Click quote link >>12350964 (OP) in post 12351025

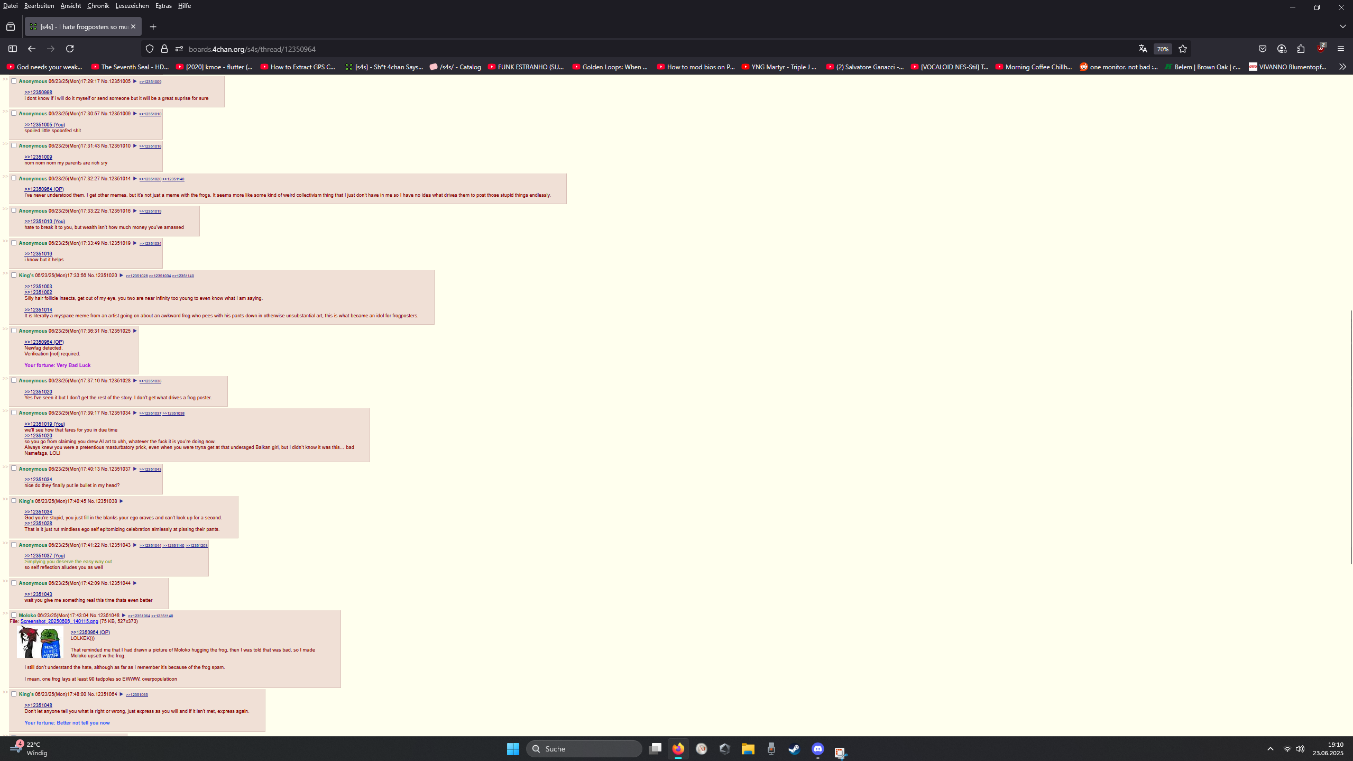[44, 342]
